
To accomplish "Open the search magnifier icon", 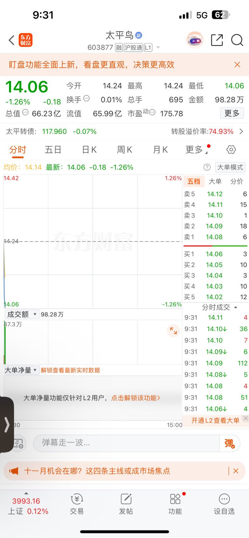I will tap(237, 40).
